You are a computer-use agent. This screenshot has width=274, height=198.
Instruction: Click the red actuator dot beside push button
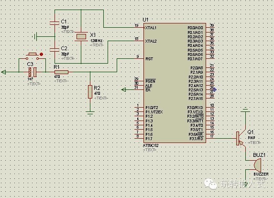pyautogui.click(x=42, y=55)
